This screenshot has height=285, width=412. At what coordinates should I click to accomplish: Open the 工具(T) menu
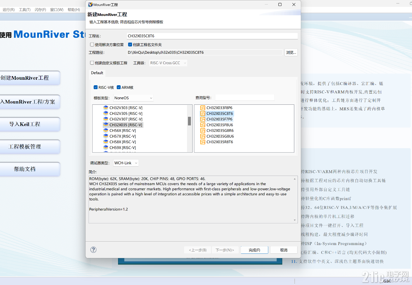pyautogui.click(x=25, y=10)
